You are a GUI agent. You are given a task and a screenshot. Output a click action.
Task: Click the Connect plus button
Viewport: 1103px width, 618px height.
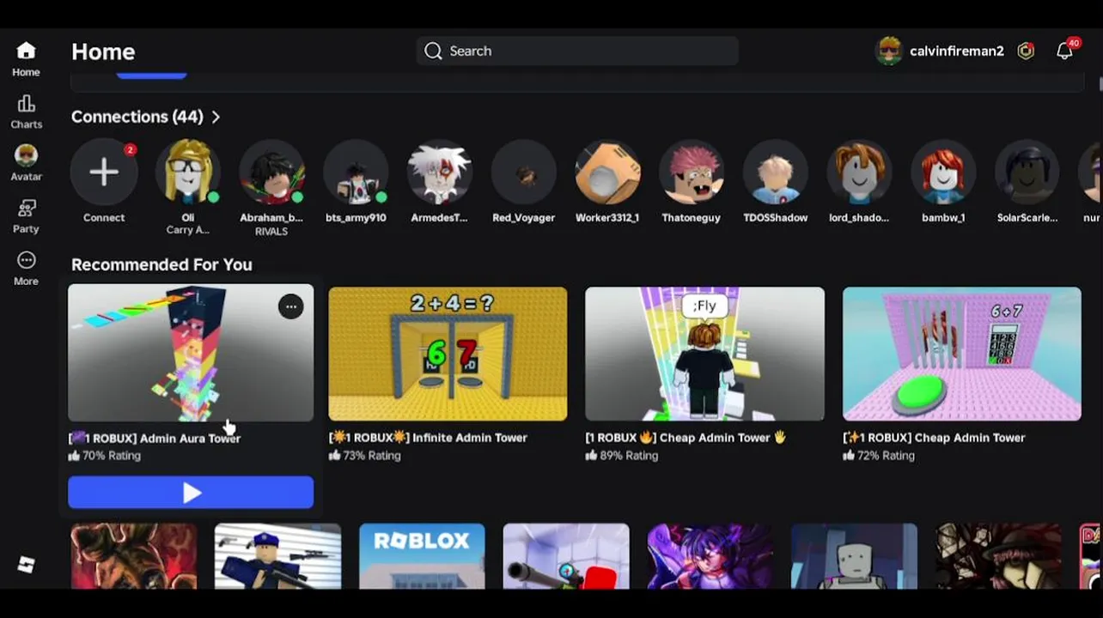tap(104, 172)
